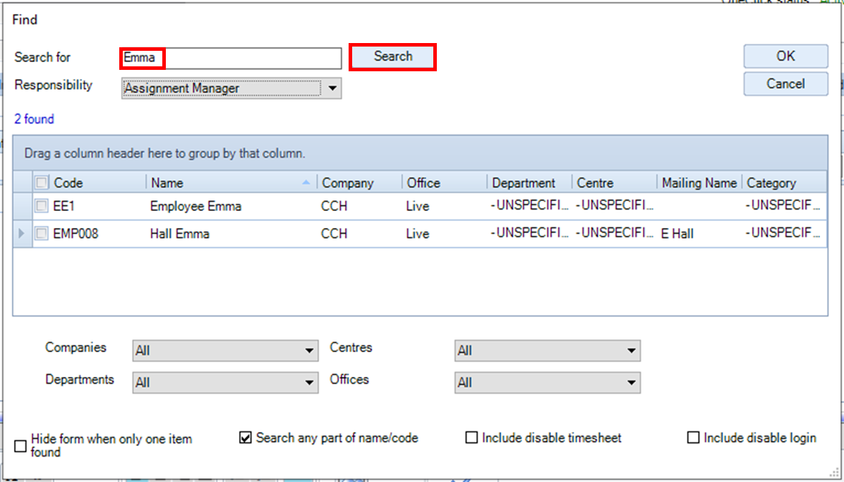Uncheck Search any part of name/code
This screenshot has width=844, height=482.
click(246, 438)
